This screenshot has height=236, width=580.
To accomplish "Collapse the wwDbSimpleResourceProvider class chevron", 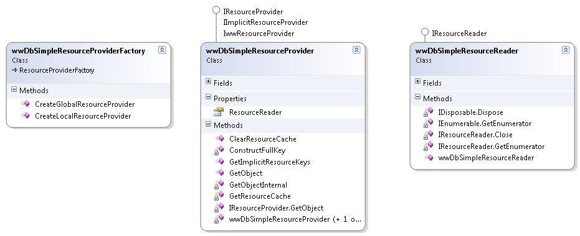I will (356, 50).
